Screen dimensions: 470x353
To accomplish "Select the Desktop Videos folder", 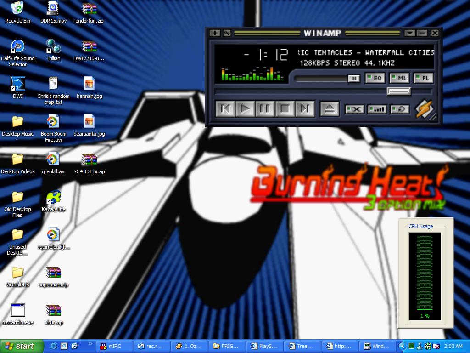I will 17,159.
